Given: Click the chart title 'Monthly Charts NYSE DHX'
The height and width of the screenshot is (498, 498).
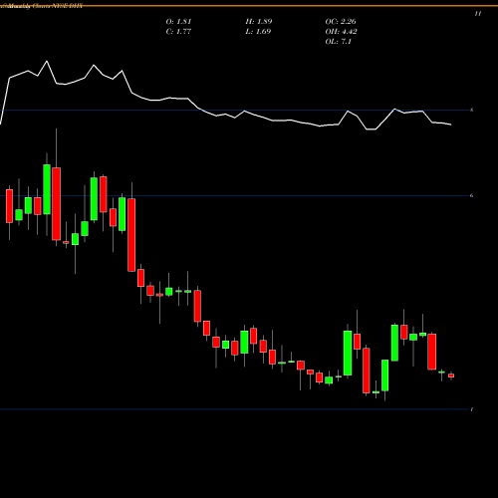Looking at the screenshot, I should pos(46,6).
